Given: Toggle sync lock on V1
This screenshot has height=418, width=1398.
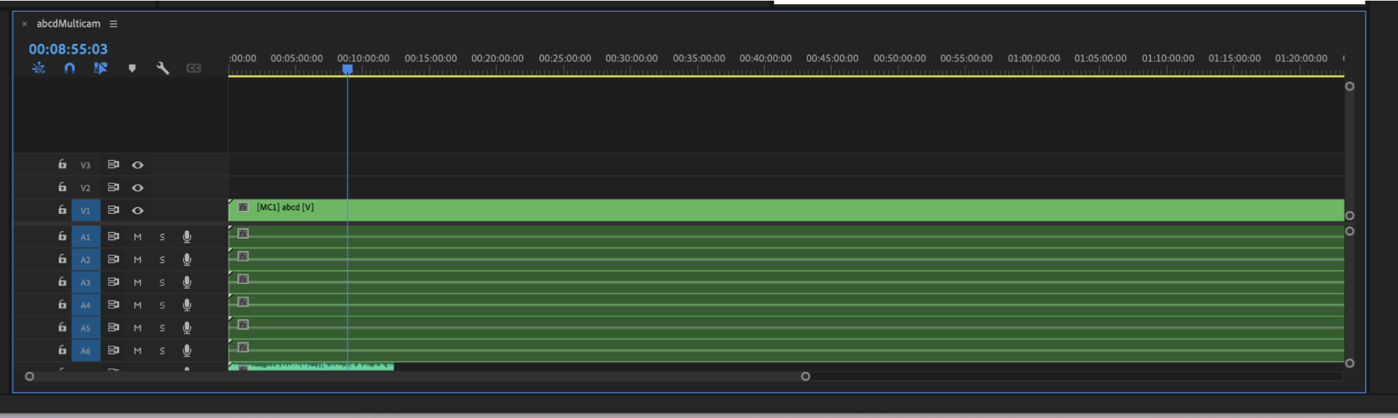Looking at the screenshot, I should tap(114, 210).
